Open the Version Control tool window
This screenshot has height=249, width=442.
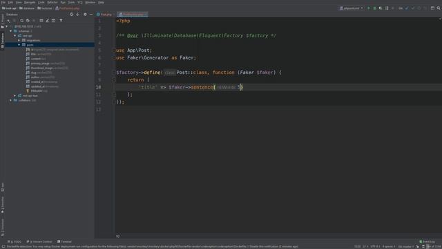coord(39,241)
